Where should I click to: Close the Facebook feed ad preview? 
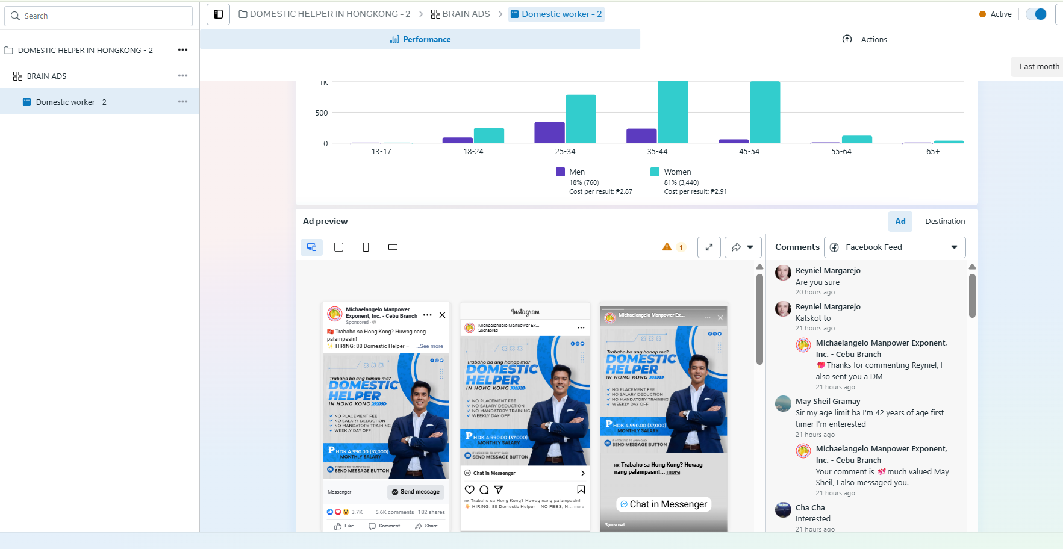pos(442,315)
